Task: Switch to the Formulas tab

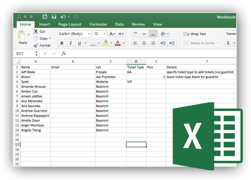Action: (98, 24)
